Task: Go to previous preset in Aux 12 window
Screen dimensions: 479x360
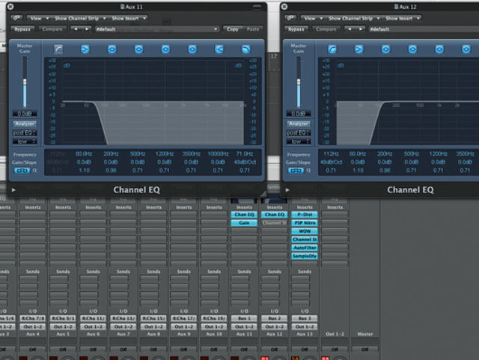Action: (350, 29)
